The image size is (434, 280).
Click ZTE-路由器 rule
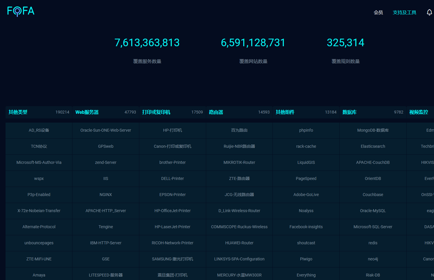239,178
